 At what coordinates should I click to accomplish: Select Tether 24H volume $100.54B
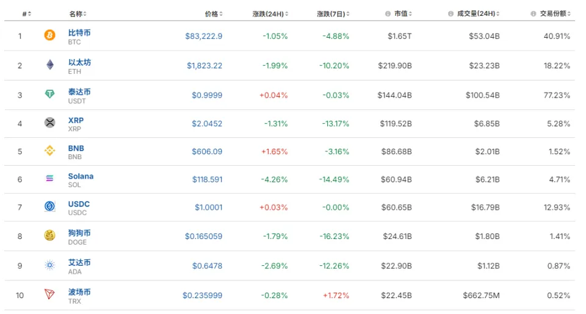(x=482, y=95)
